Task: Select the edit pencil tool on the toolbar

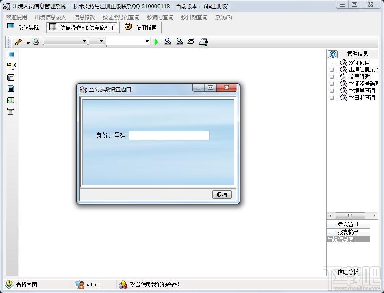Action: tap(18, 41)
